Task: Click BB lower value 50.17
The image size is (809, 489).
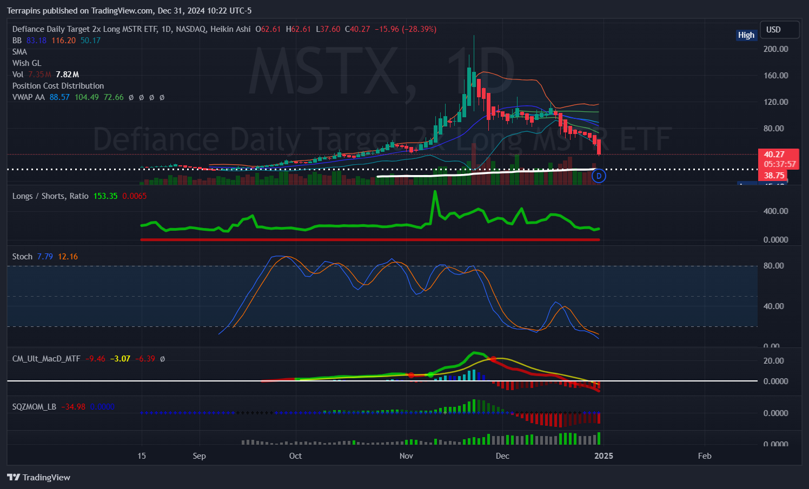Action: tap(90, 41)
